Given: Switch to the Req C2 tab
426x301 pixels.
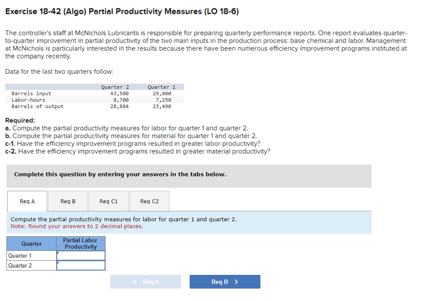Looking at the screenshot, I should coord(149,201).
